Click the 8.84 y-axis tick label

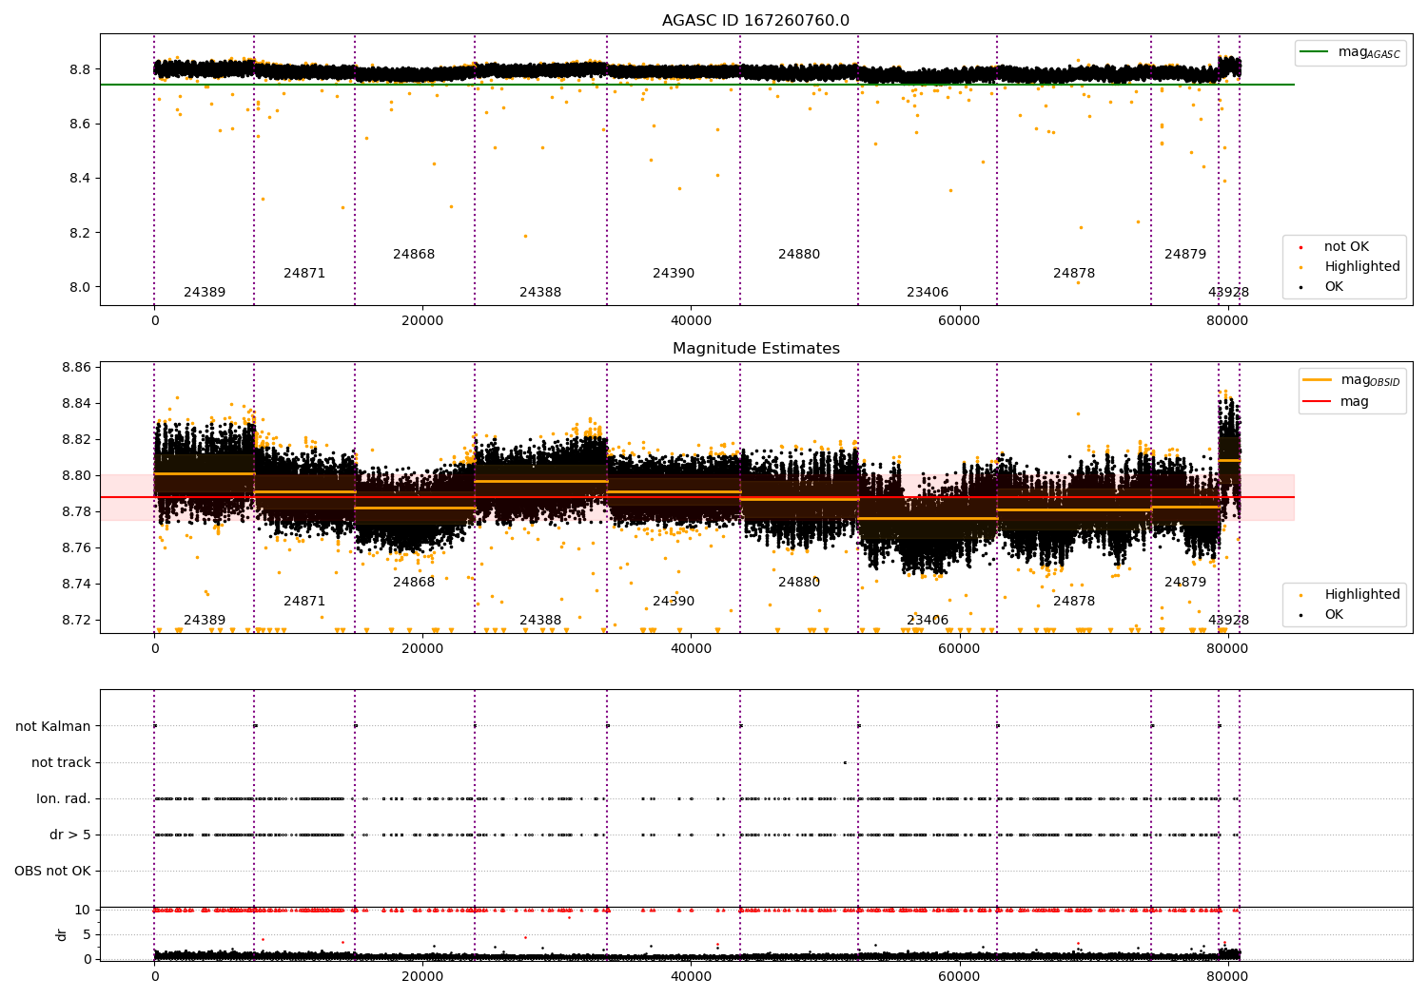76,403
